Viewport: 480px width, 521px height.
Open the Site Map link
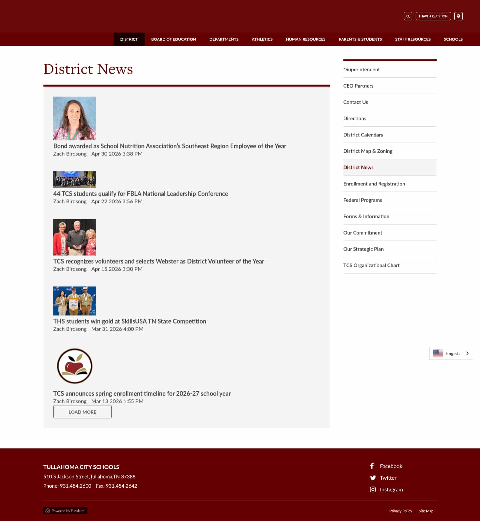(x=426, y=511)
